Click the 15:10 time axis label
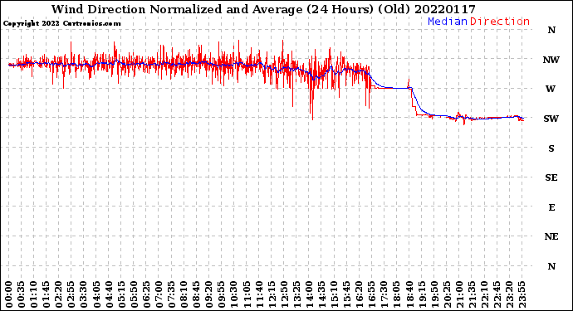573x311 pixels. click(334, 294)
